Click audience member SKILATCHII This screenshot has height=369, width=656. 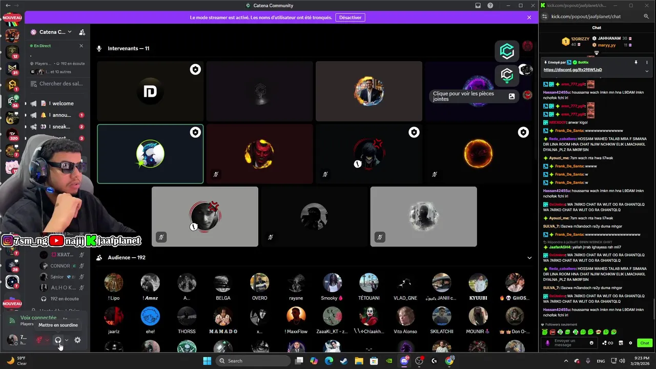pos(441,320)
